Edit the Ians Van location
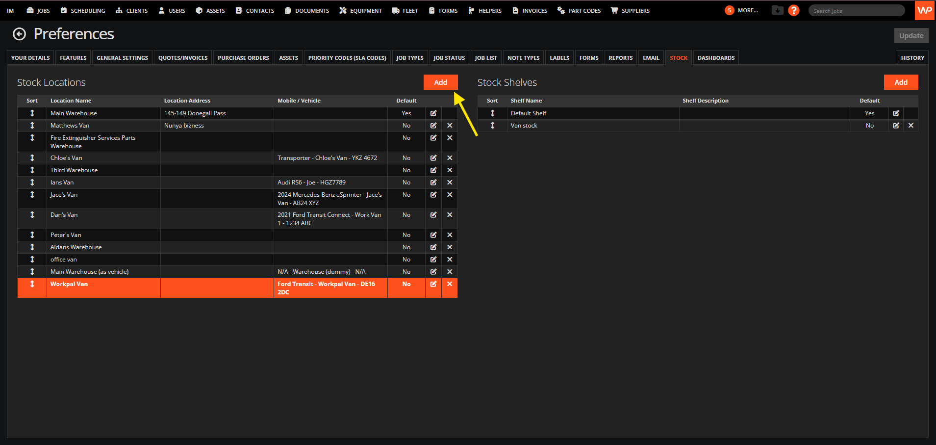This screenshot has width=936, height=445. tap(433, 183)
